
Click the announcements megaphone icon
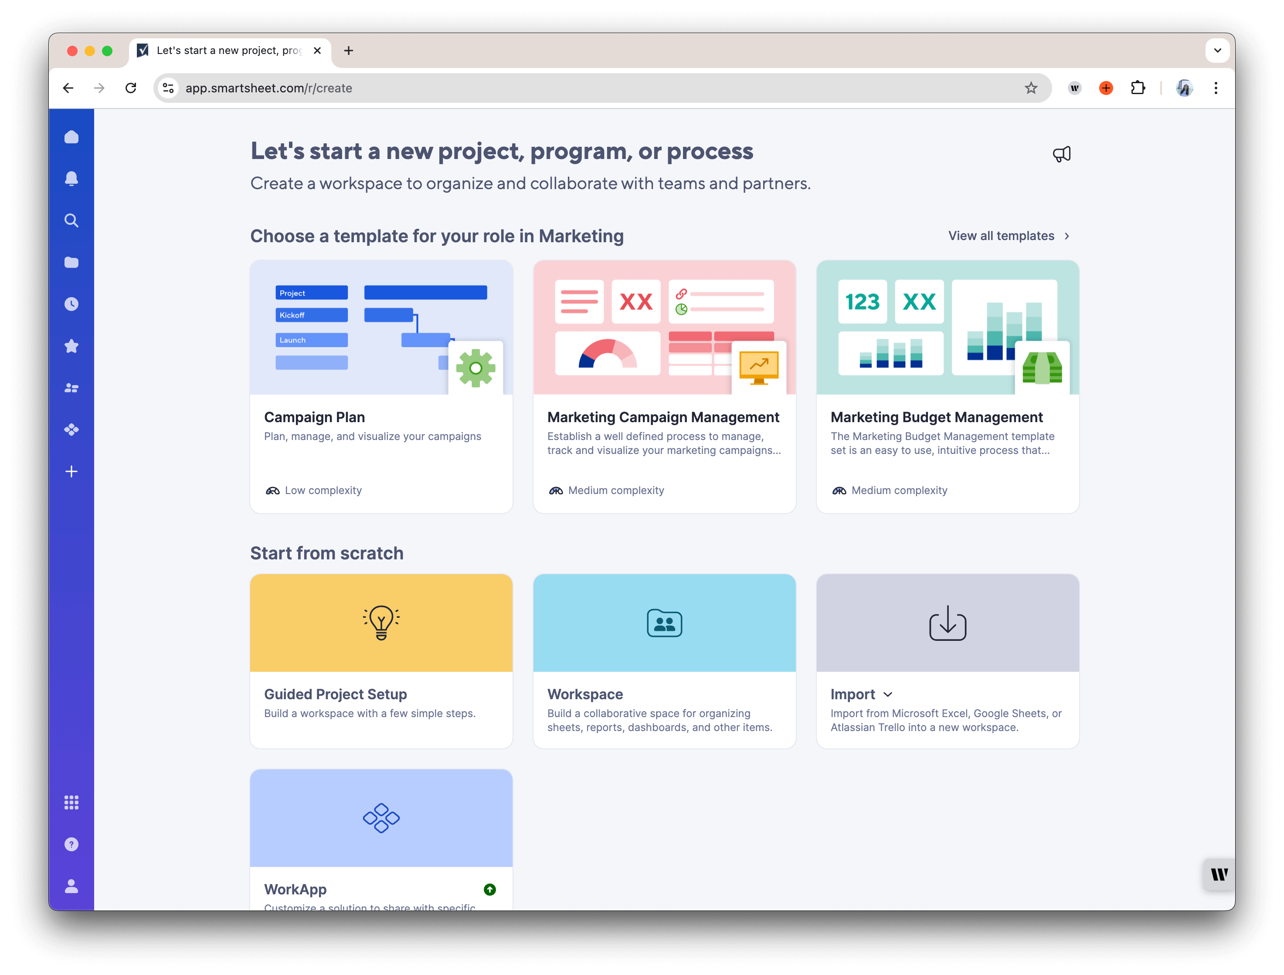pos(1061,154)
